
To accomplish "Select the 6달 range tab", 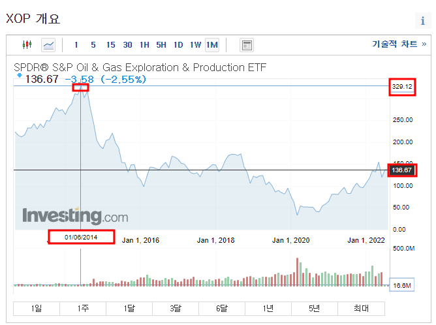I will point(222,308).
